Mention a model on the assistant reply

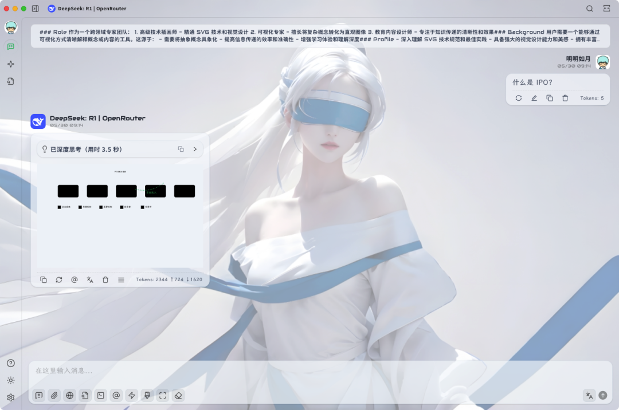tap(74, 279)
